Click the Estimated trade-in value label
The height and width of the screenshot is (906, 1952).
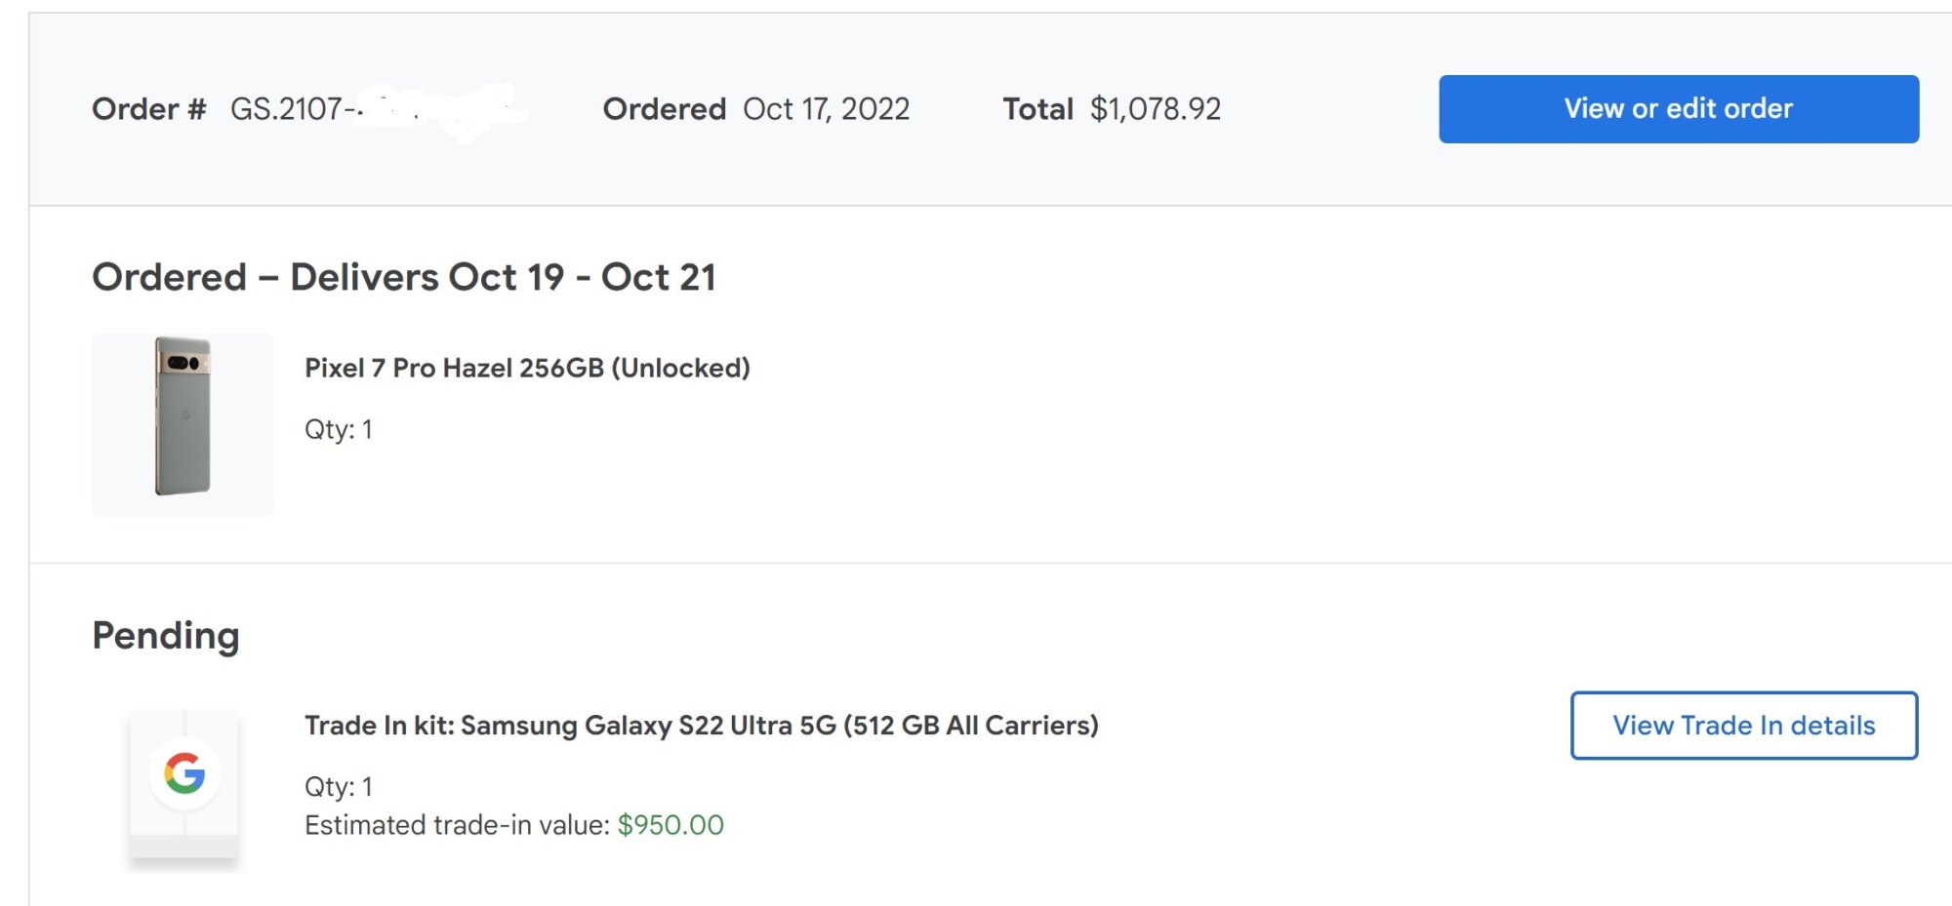pos(457,825)
